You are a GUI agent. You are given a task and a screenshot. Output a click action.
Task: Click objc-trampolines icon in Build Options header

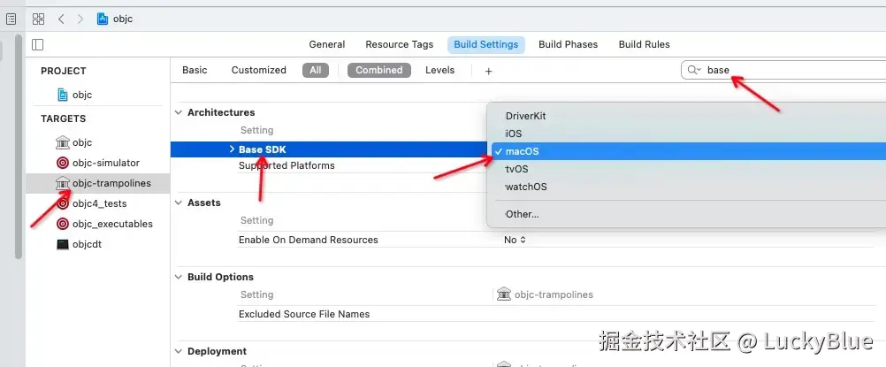click(x=504, y=294)
